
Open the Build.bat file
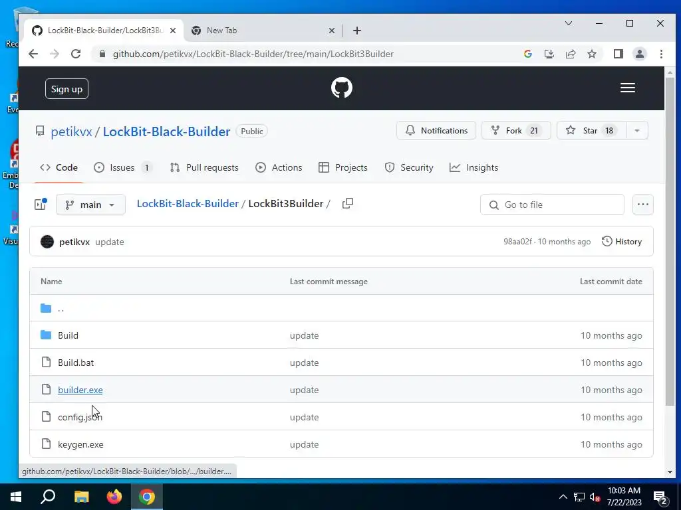pyautogui.click(x=76, y=363)
